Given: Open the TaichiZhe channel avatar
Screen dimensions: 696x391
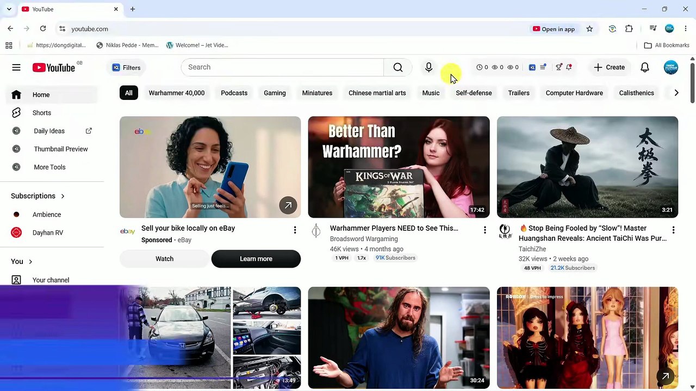Looking at the screenshot, I should 505,231.
